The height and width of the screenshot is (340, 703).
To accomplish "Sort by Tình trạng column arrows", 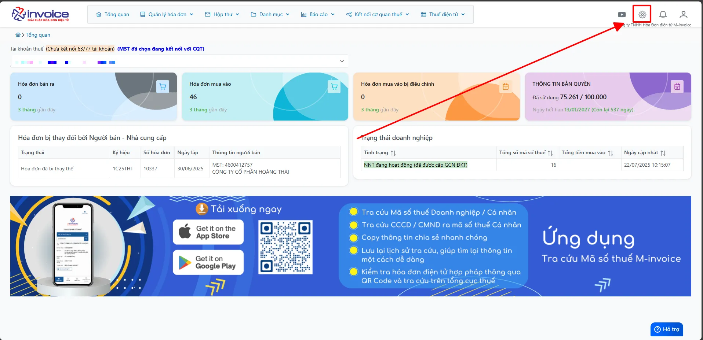I will coord(393,153).
